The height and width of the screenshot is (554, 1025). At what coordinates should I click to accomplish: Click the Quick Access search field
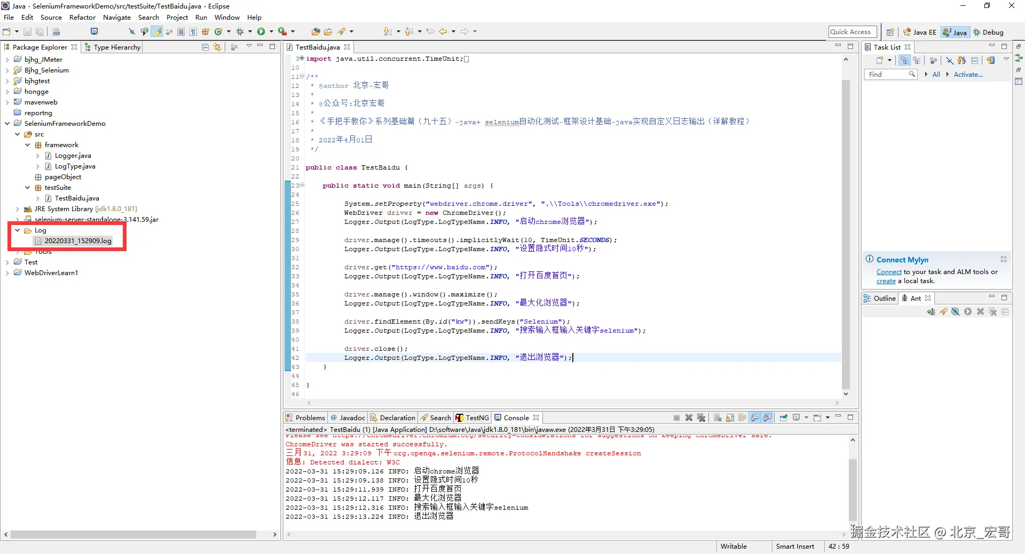point(853,32)
